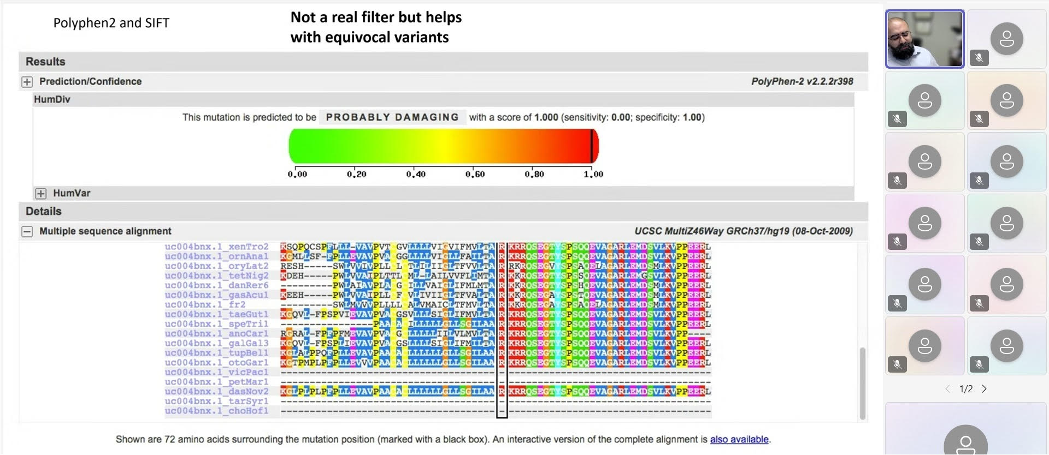Go to next participants page arrow
The width and height of the screenshot is (1049, 455).
(x=984, y=389)
